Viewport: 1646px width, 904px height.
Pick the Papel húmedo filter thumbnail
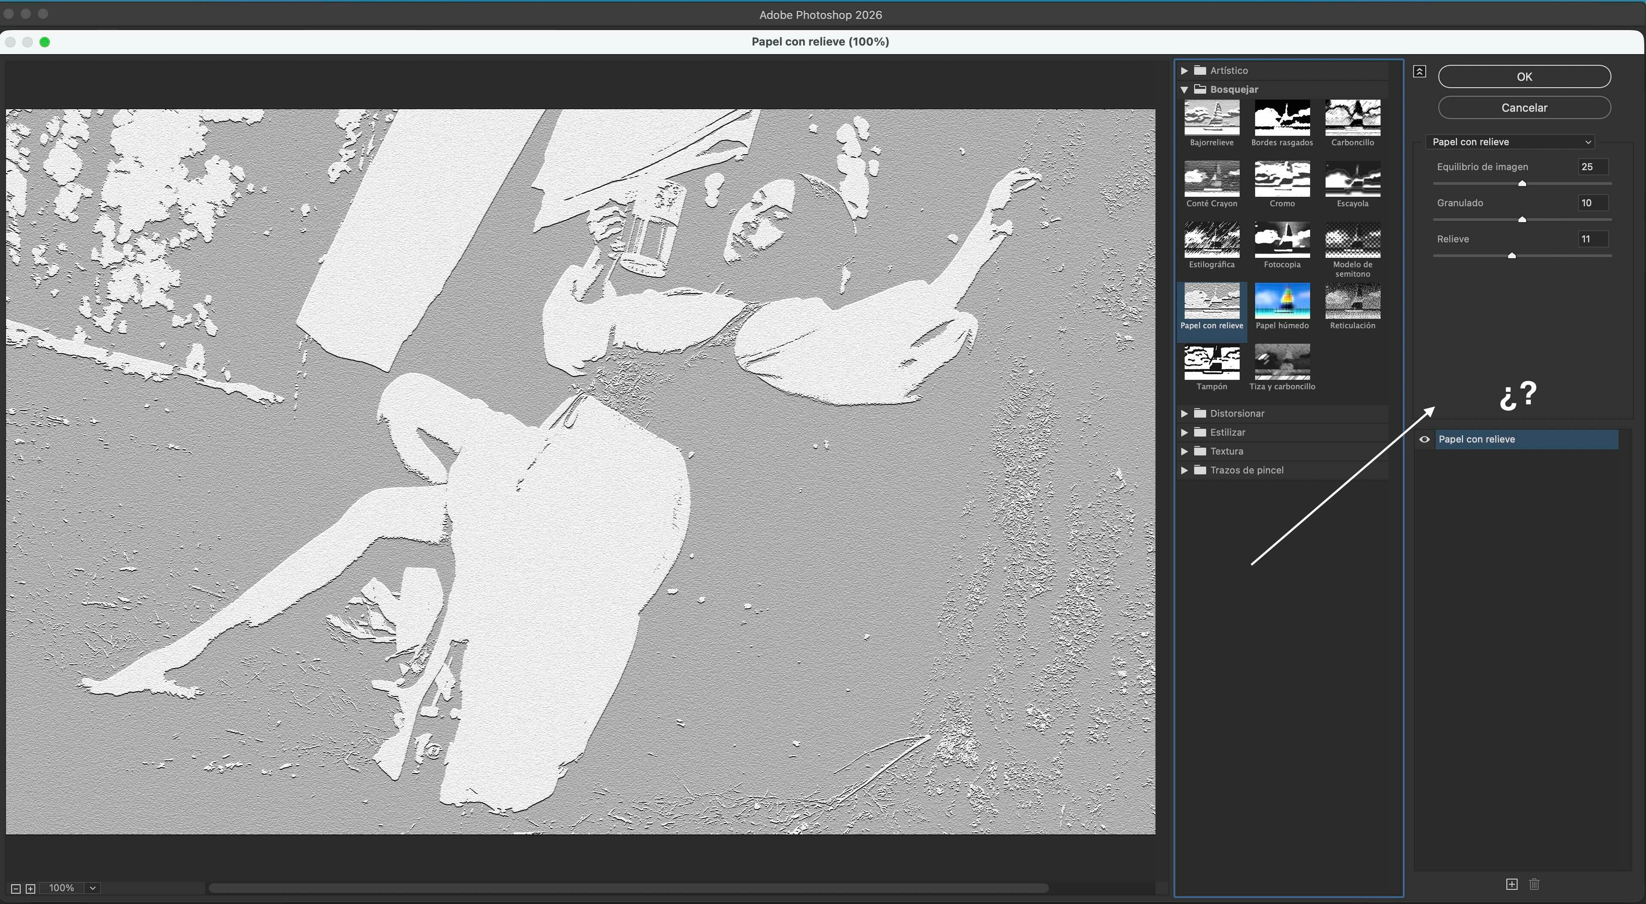click(x=1282, y=301)
